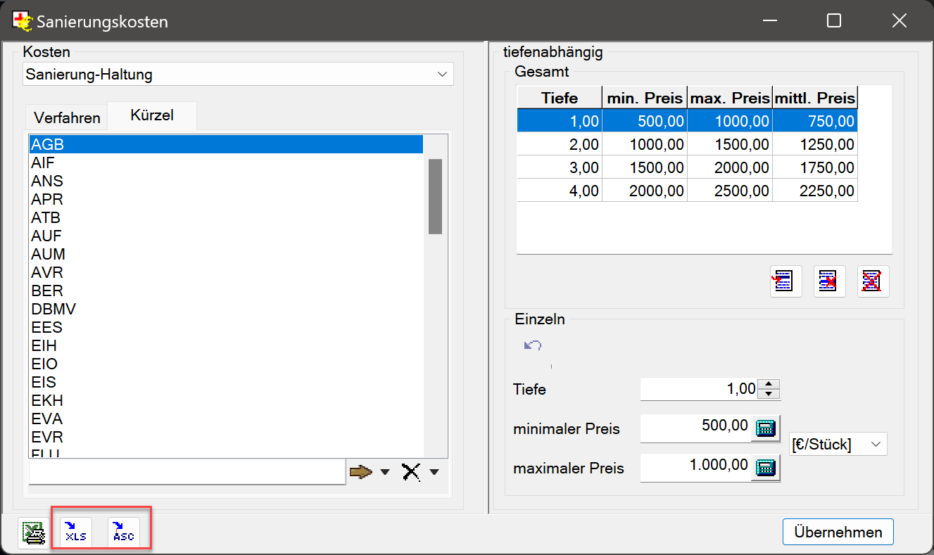This screenshot has height=555, width=934.
Task: Open dropdown arrow beside the brown arrow
Action: pos(385,472)
